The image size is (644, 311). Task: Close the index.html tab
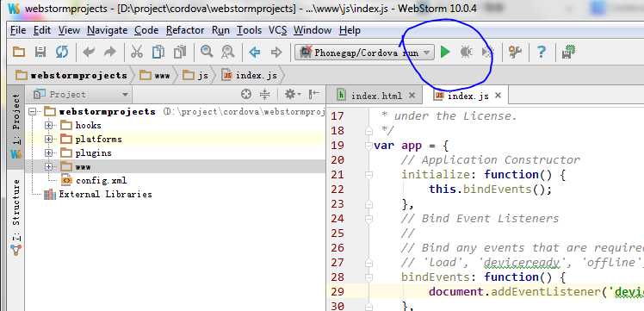[412, 96]
